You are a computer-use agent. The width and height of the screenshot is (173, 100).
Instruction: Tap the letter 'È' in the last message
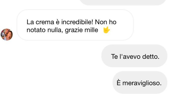pos(119,83)
